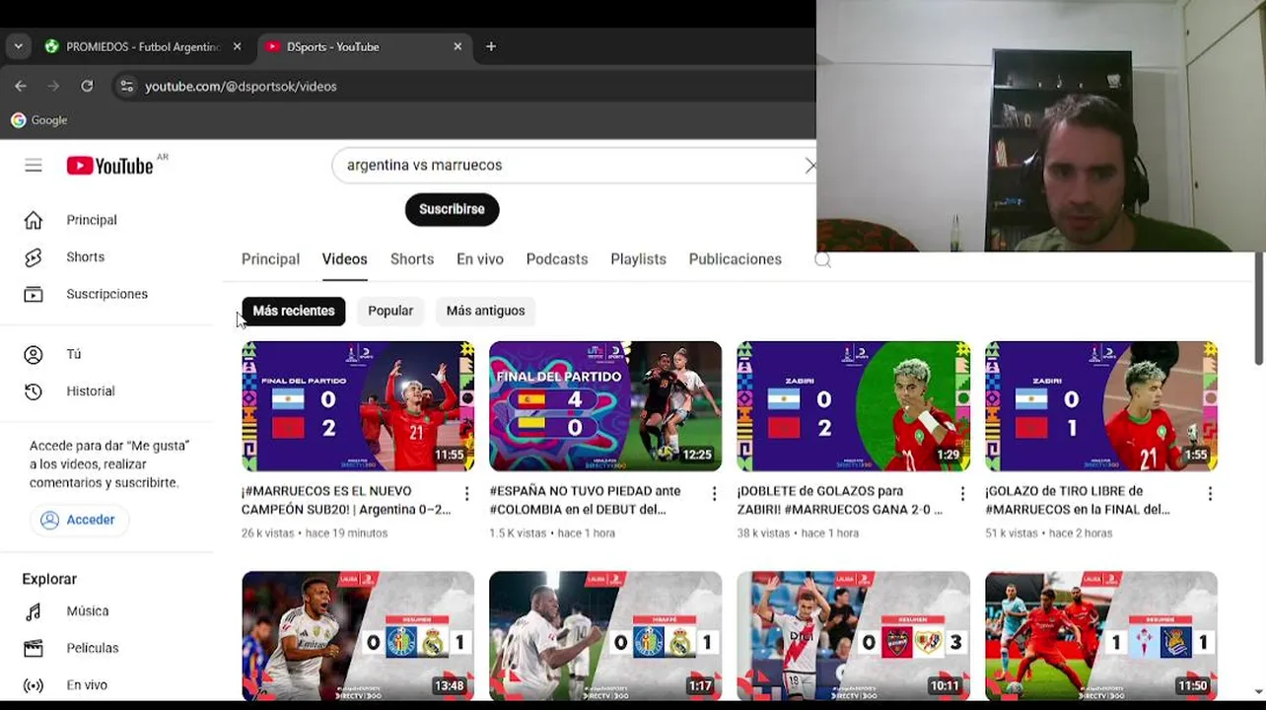This screenshot has height=710, width=1266.
Task: Play Celta vs Real Sociedad 1-1 thumbnail
Action: (1101, 636)
